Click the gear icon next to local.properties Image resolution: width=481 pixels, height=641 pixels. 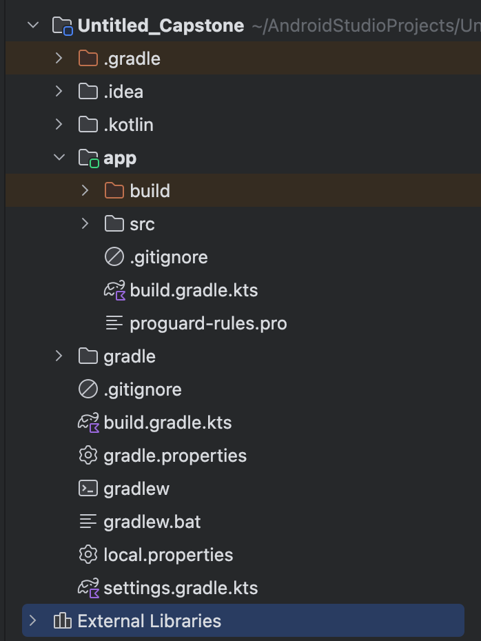click(90, 555)
